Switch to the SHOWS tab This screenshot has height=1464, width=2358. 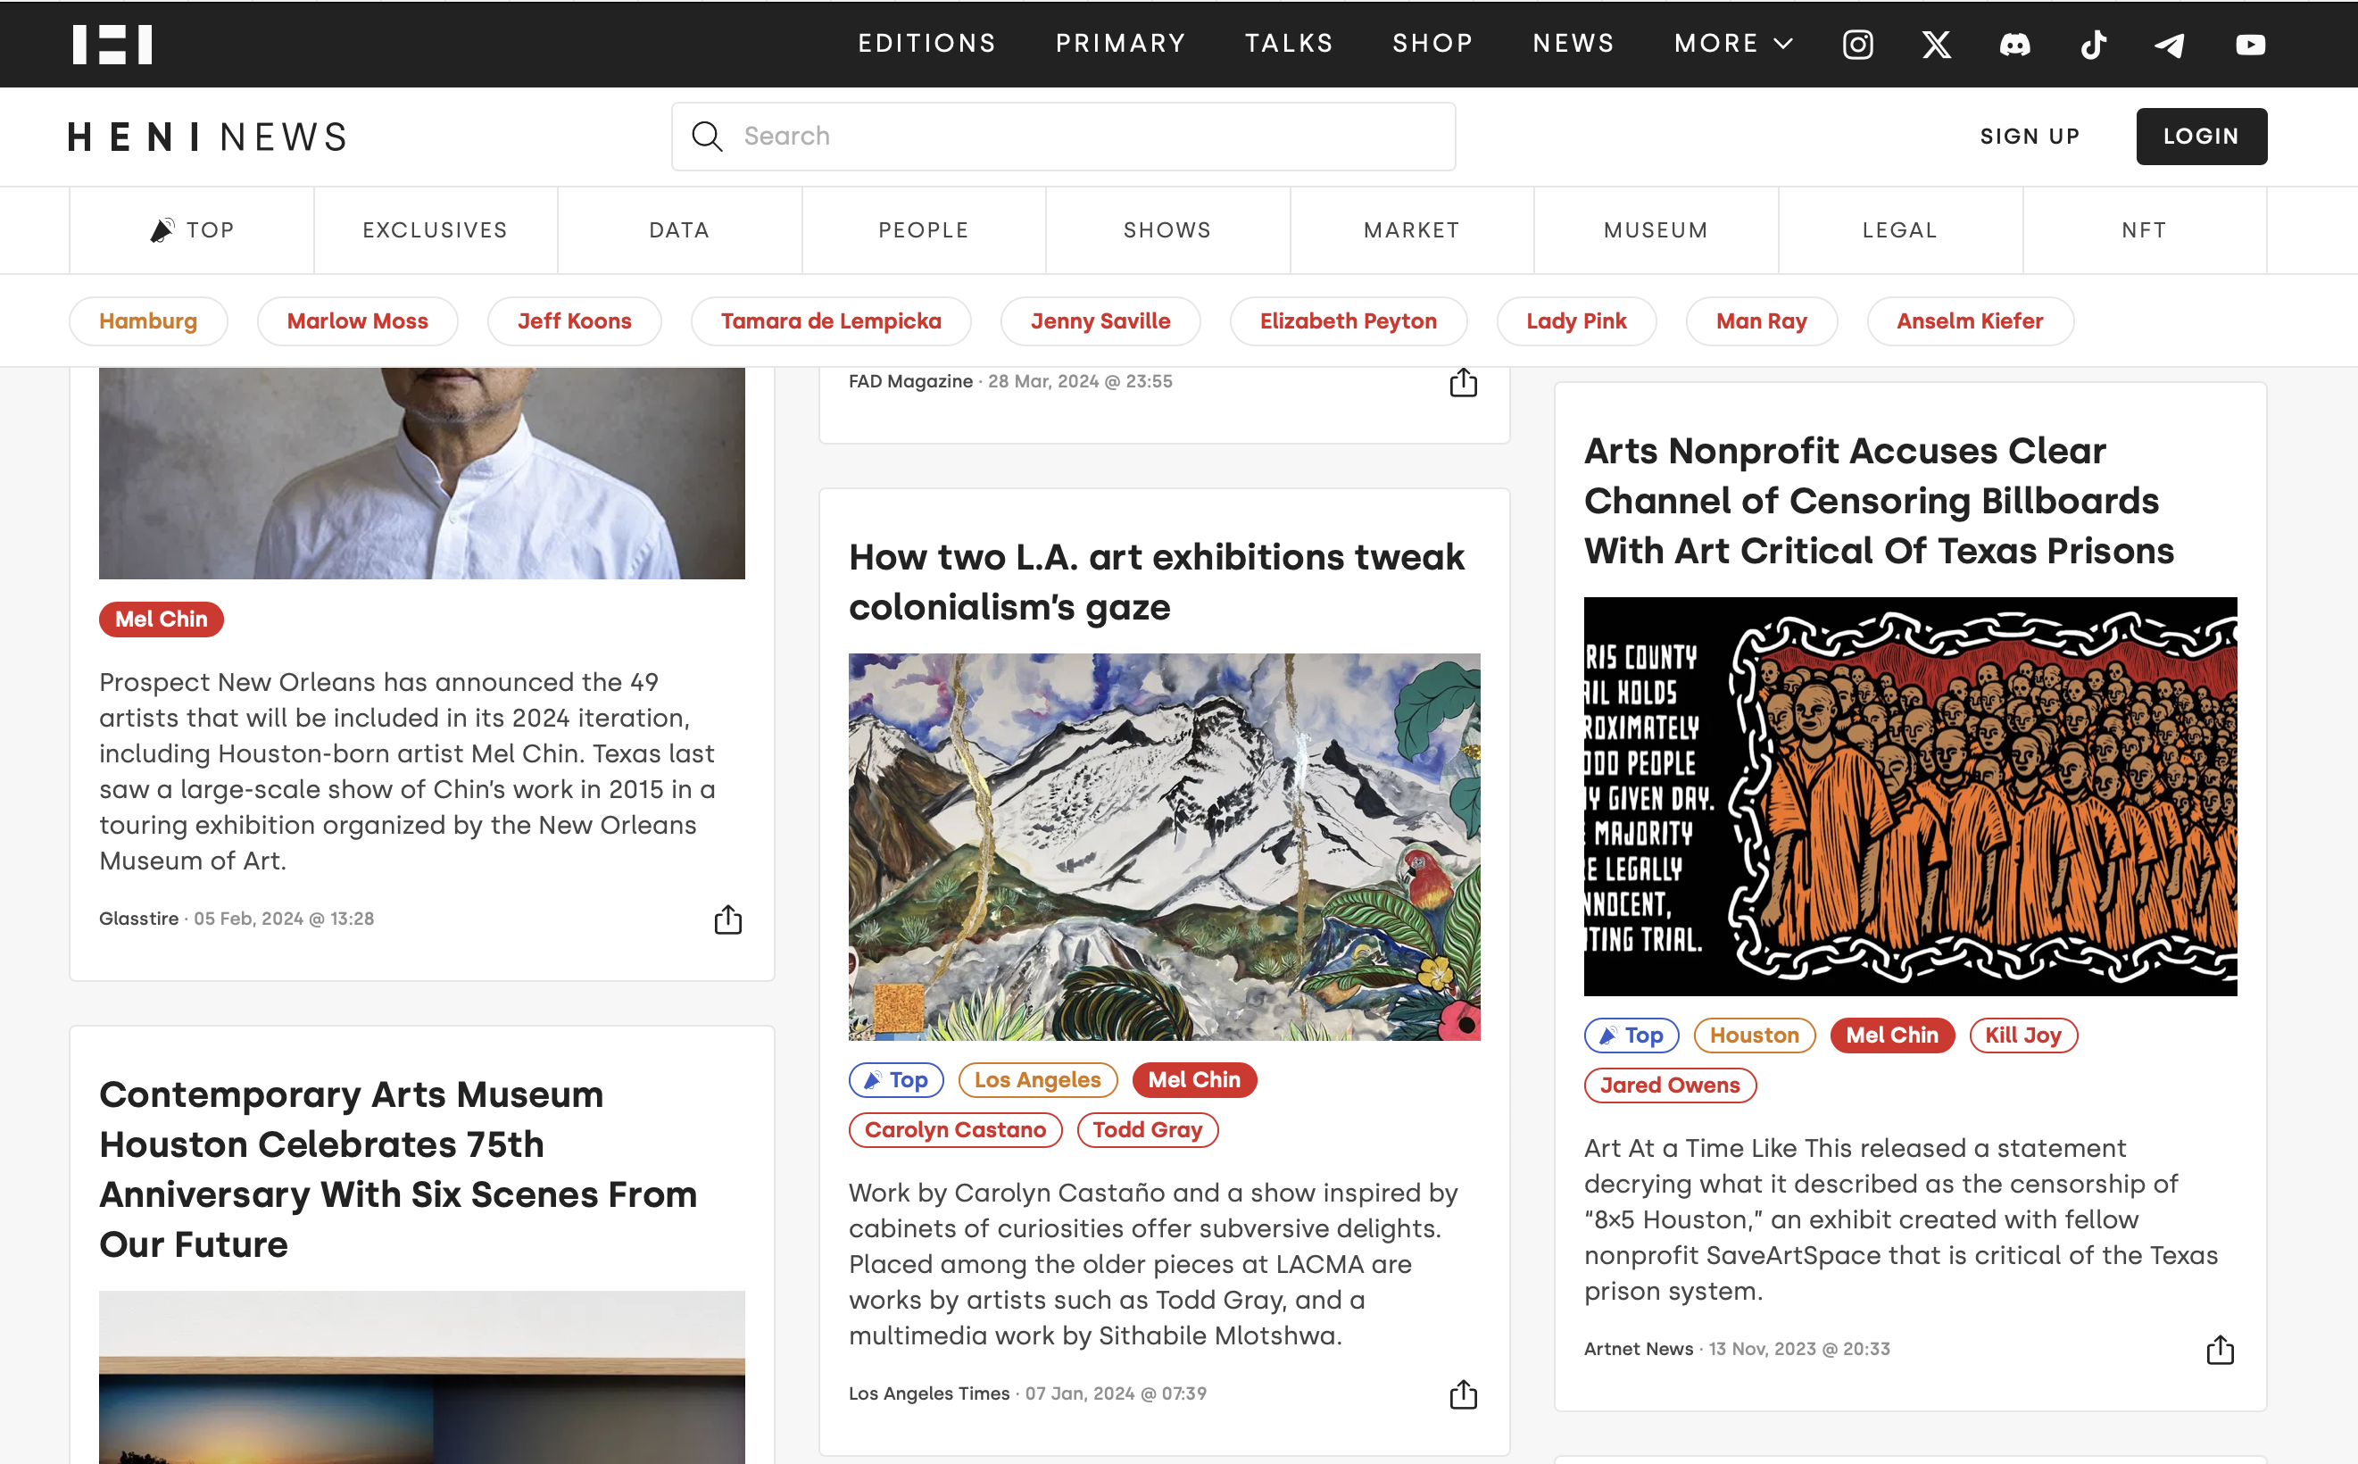pyautogui.click(x=1167, y=230)
